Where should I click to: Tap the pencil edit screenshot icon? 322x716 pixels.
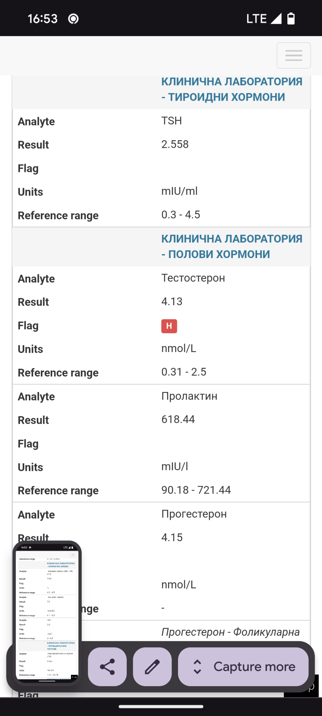(152, 666)
